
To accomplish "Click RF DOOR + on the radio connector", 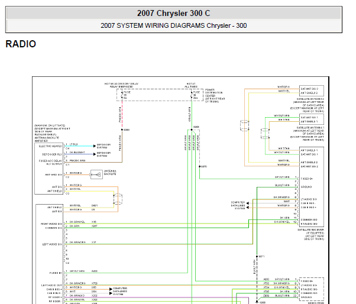I will point(55,297).
